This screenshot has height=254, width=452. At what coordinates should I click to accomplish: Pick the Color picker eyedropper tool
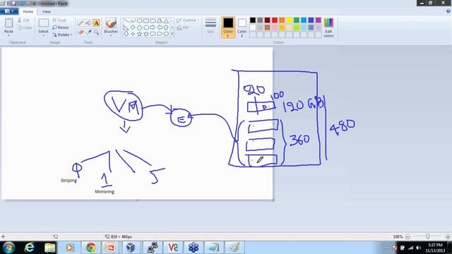click(x=88, y=32)
